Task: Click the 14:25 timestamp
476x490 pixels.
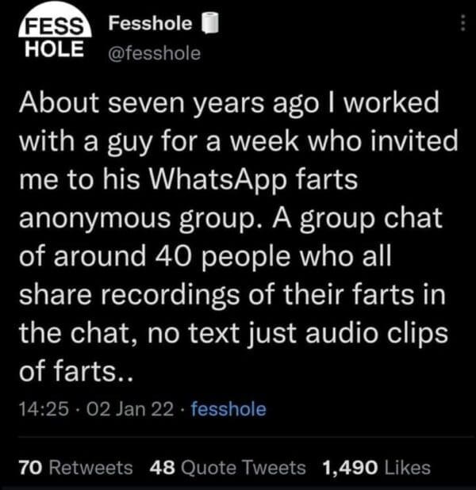Action: pos(36,409)
